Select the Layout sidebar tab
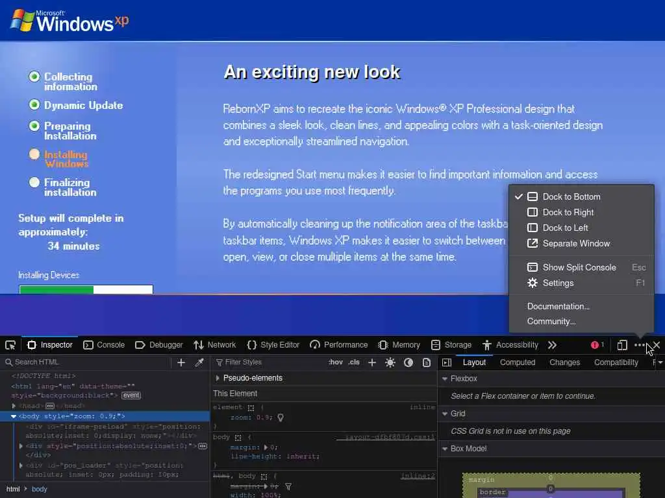This screenshot has width=665, height=498. [x=474, y=362]
